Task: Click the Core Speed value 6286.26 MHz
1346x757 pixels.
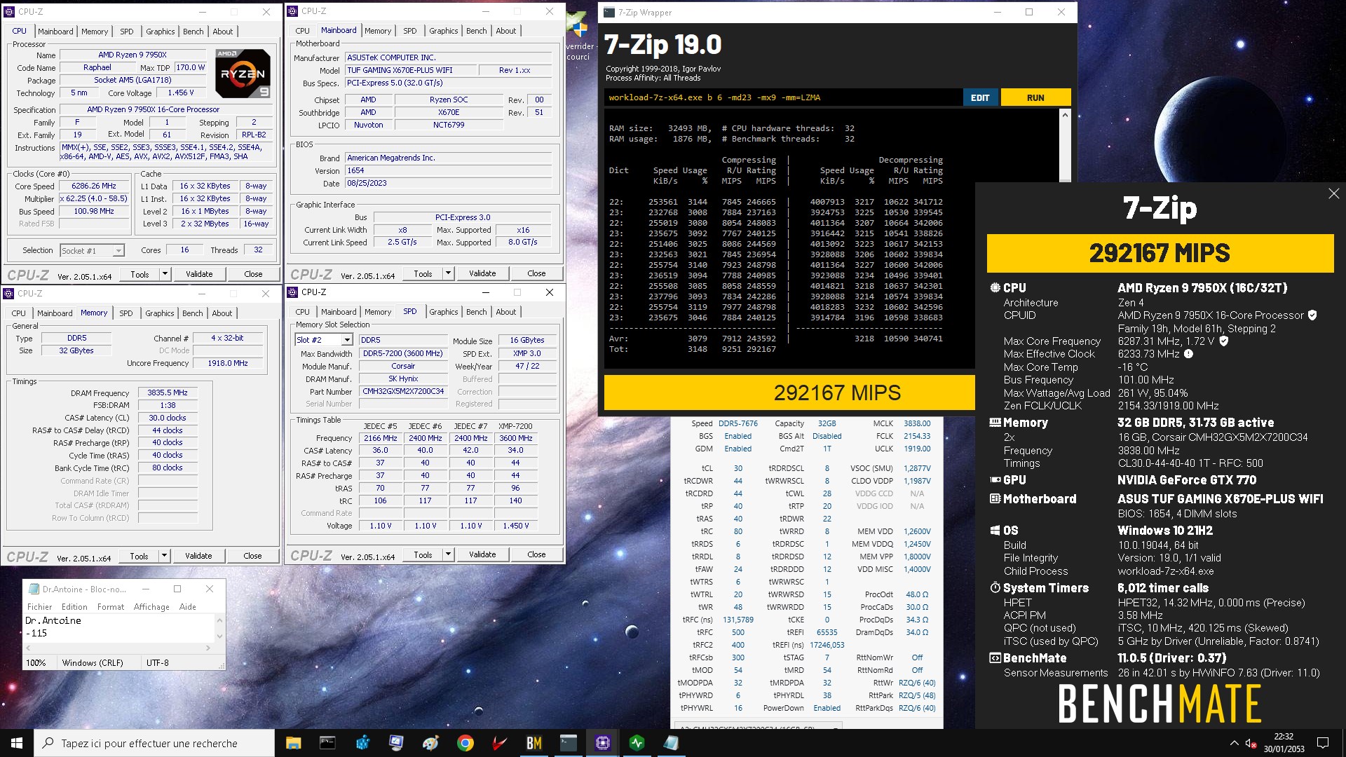Action: point(94,186)
